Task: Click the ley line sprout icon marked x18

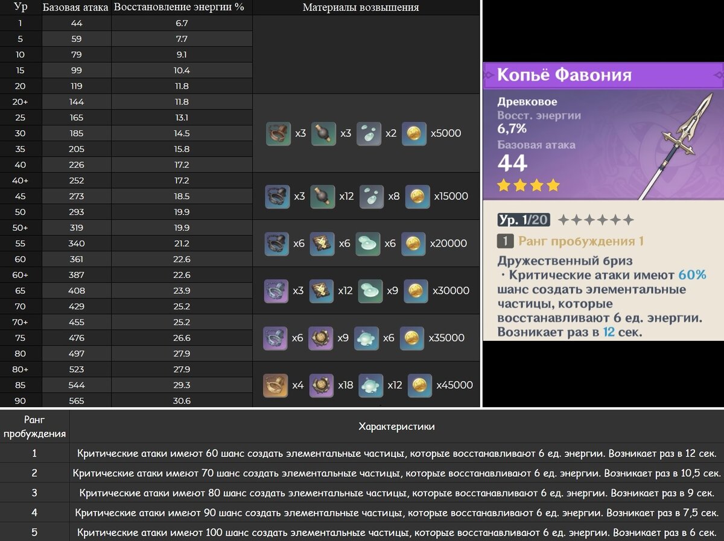Action: pyautogui.click(x=322, y=385)
